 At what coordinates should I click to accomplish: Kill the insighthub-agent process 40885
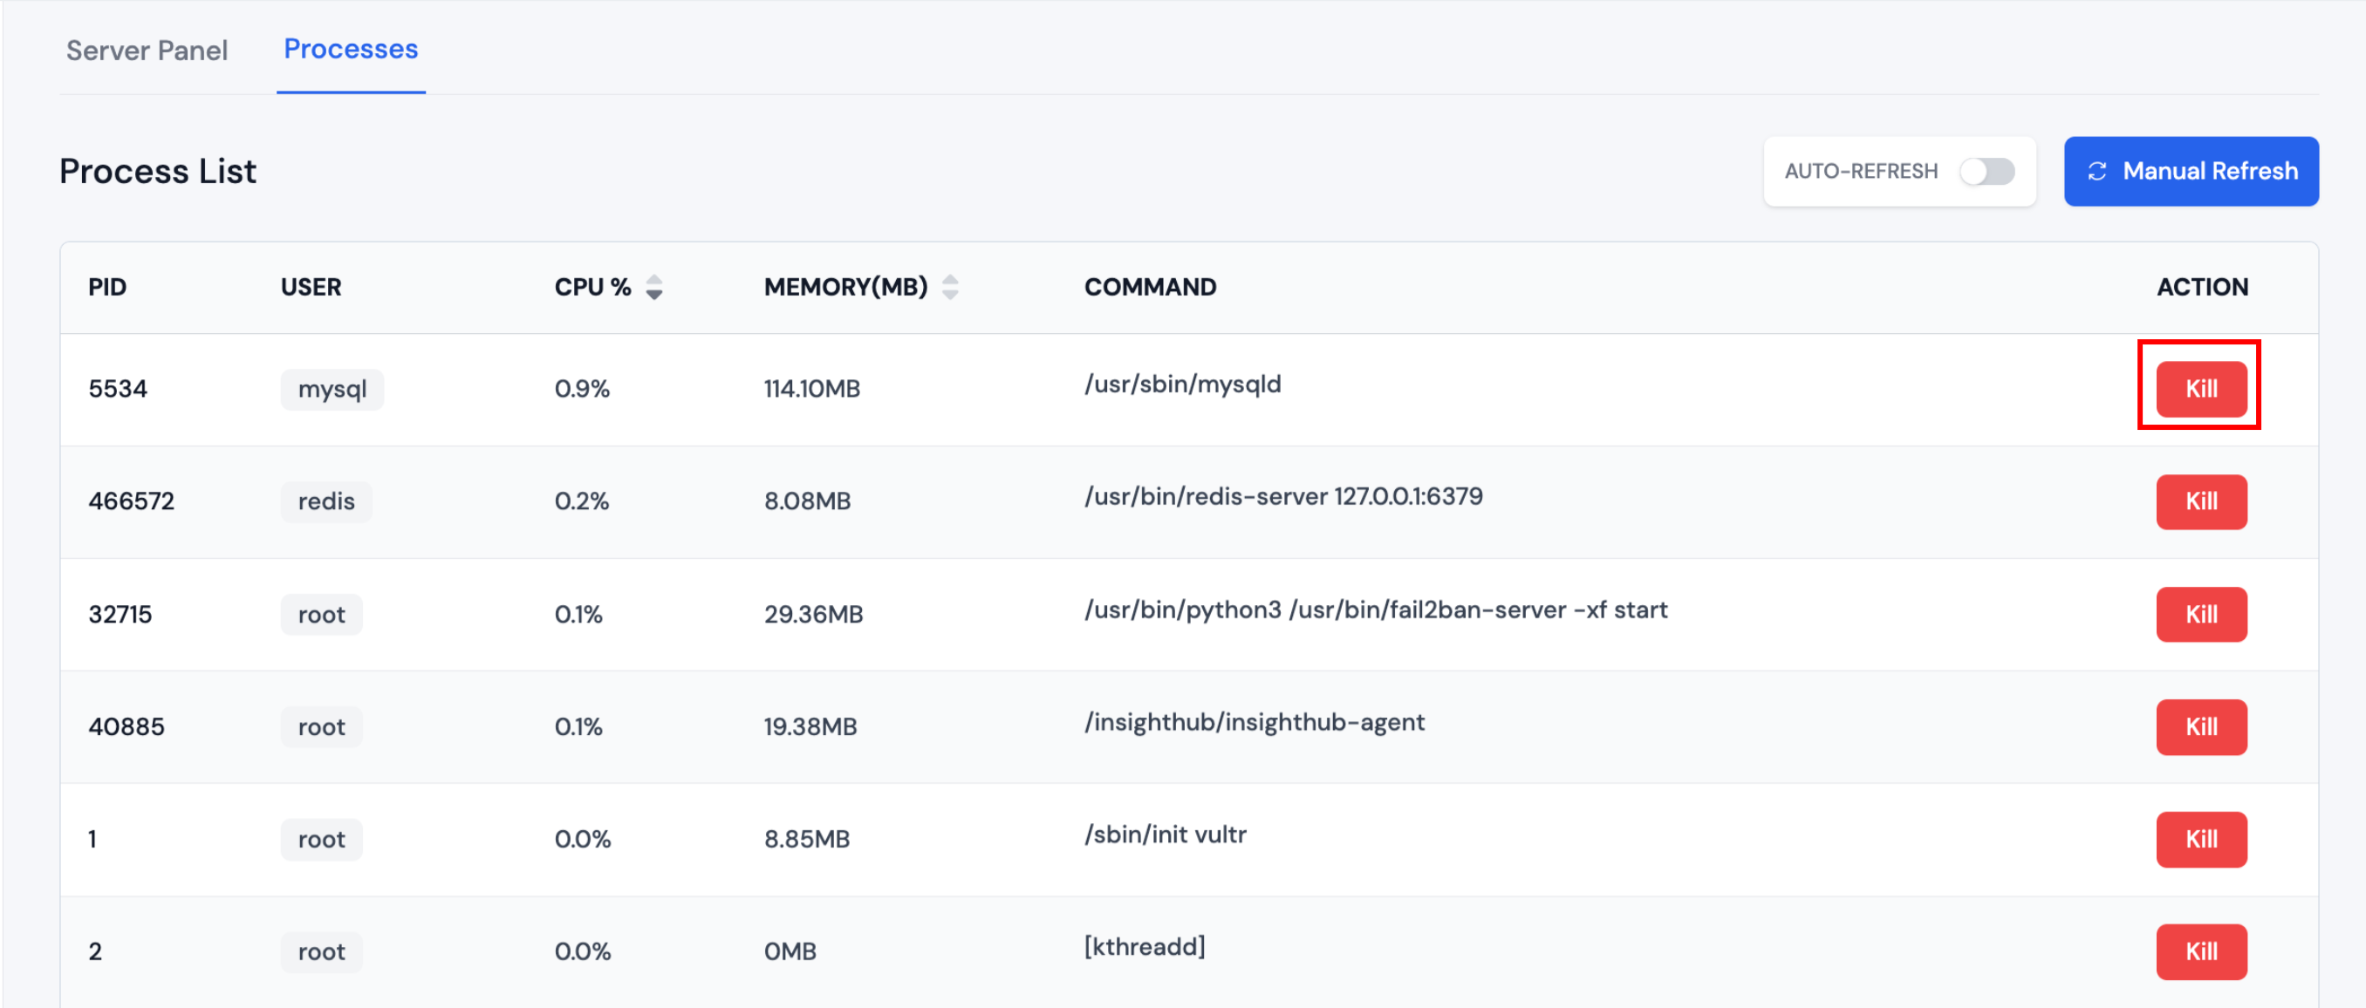(2200, 726)
